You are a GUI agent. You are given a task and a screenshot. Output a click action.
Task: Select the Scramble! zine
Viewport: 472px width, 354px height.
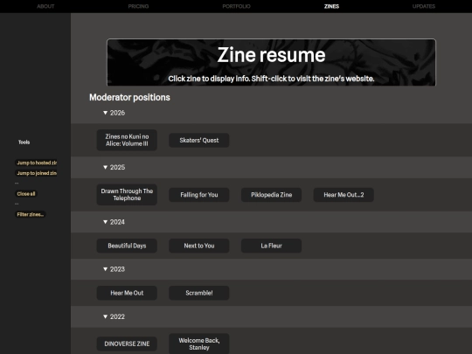click(199, 293)
